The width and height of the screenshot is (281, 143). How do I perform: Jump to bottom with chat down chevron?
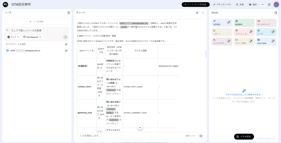point(140,127)
